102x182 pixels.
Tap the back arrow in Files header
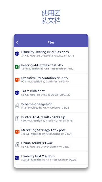17,42
